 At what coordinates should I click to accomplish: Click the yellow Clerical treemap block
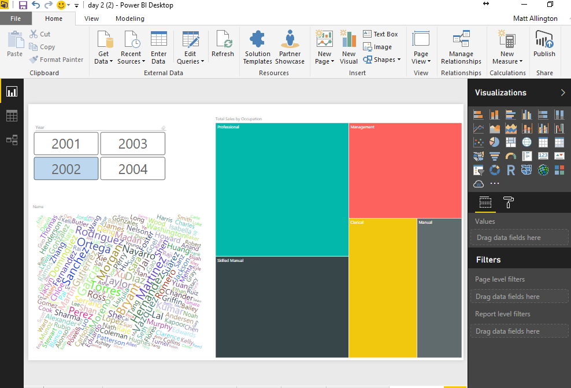(383, 288)
